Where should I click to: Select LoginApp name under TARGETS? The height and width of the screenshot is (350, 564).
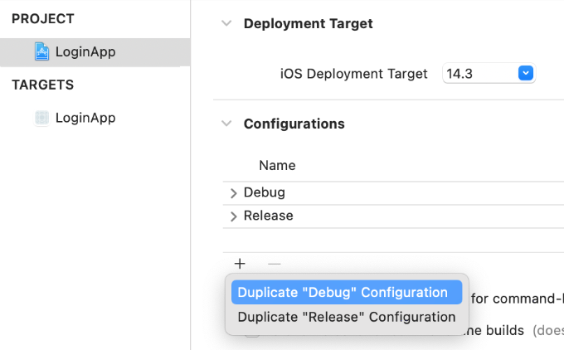pyautogui.click(x=85, y=118)
